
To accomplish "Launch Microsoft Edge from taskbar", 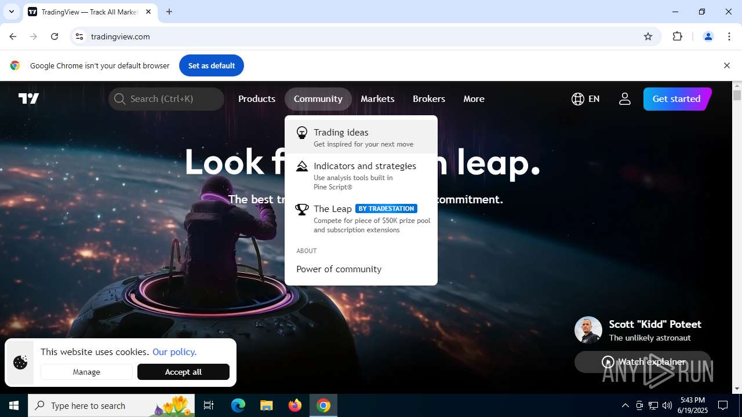I will coord(238,405).
